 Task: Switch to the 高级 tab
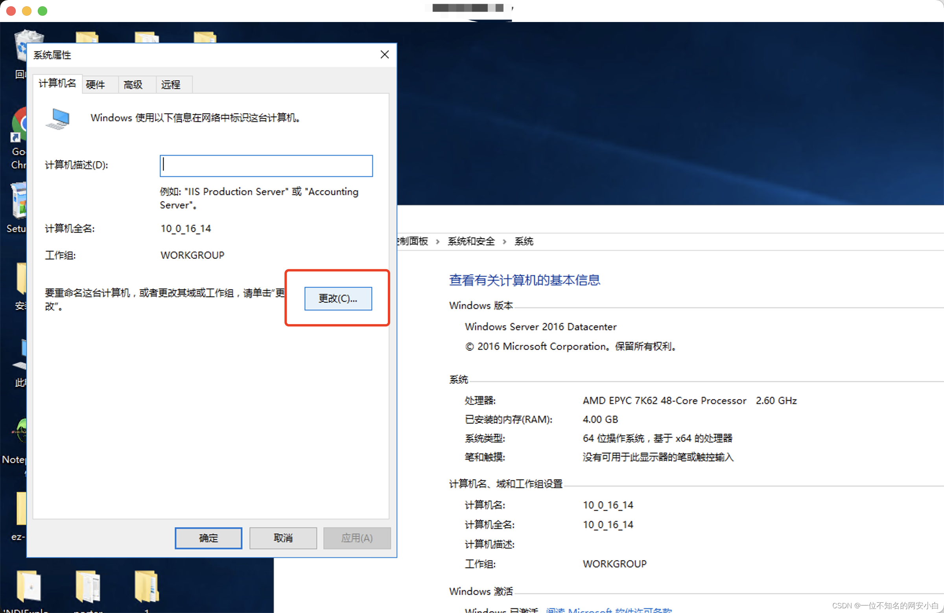pos(133,84)
